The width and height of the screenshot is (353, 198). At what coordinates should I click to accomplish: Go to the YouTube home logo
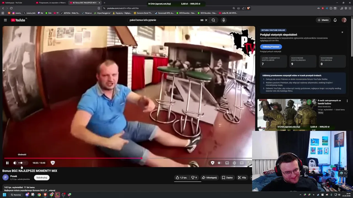18,20
